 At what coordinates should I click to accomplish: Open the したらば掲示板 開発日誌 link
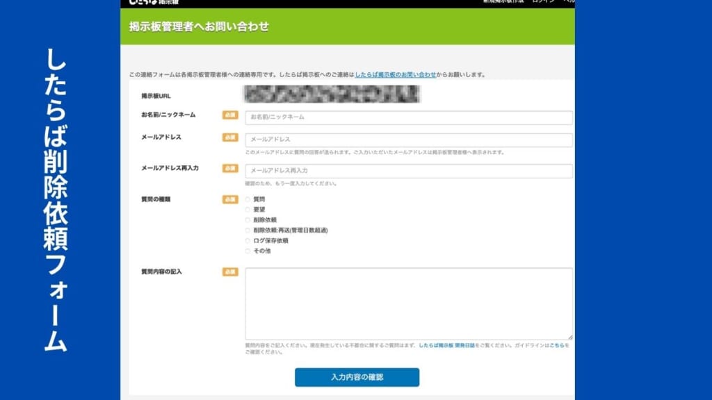click(446, 345)
